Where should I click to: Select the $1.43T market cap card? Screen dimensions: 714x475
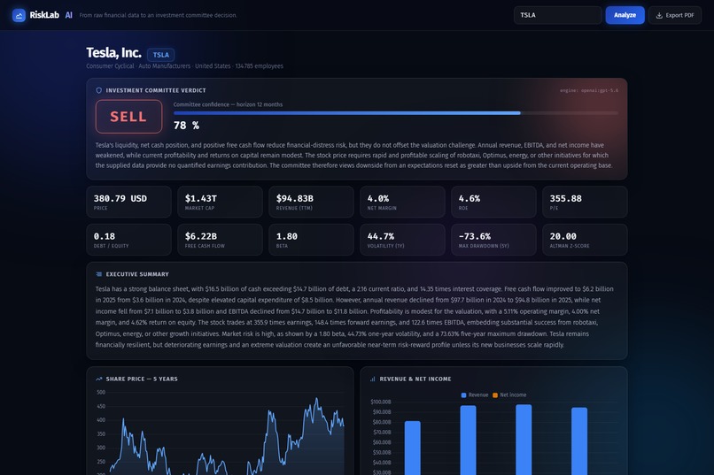point(220,202)
